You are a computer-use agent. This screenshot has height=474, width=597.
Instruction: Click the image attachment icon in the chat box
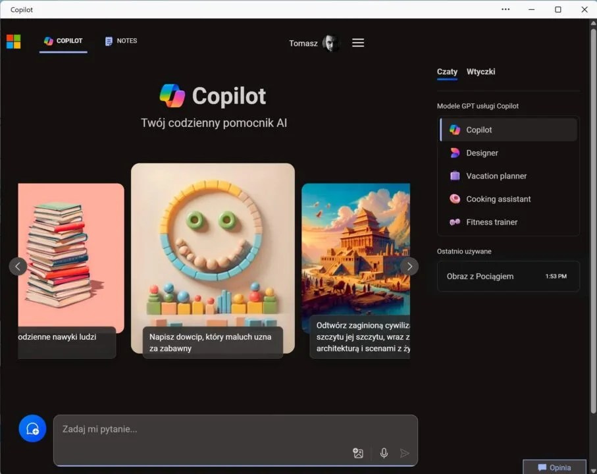pyautogui.click(x=357, y=453)
